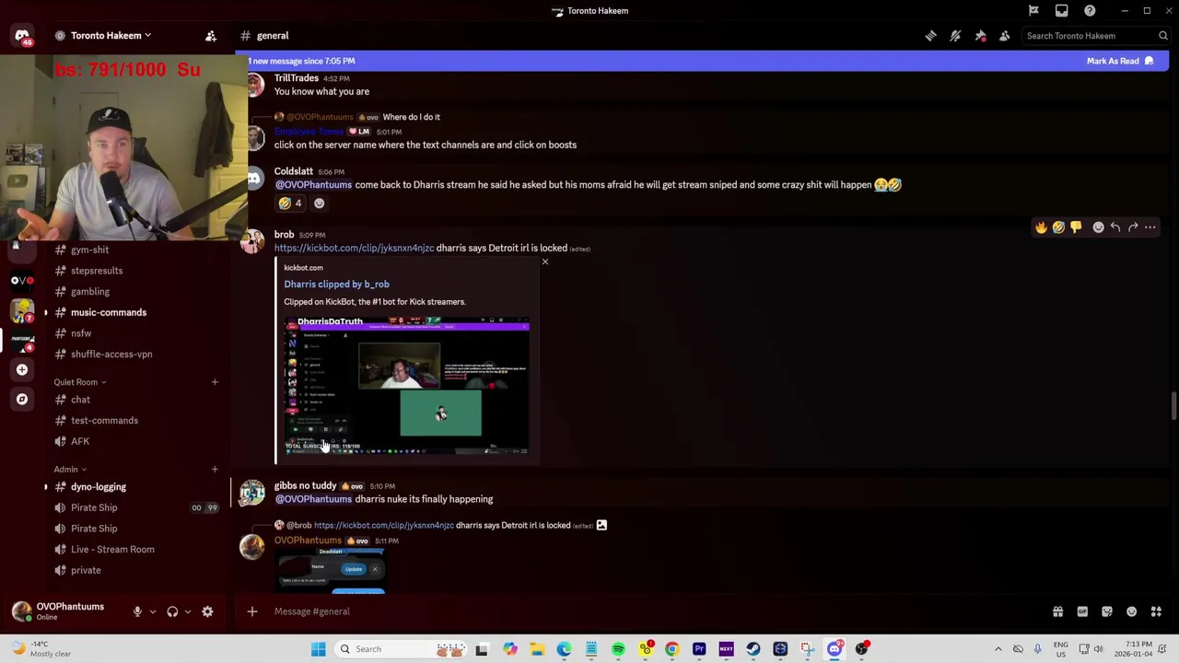Open Windows Start menu
The image size is (1179, 663).
pyautogui.click(x=318, y=649)
